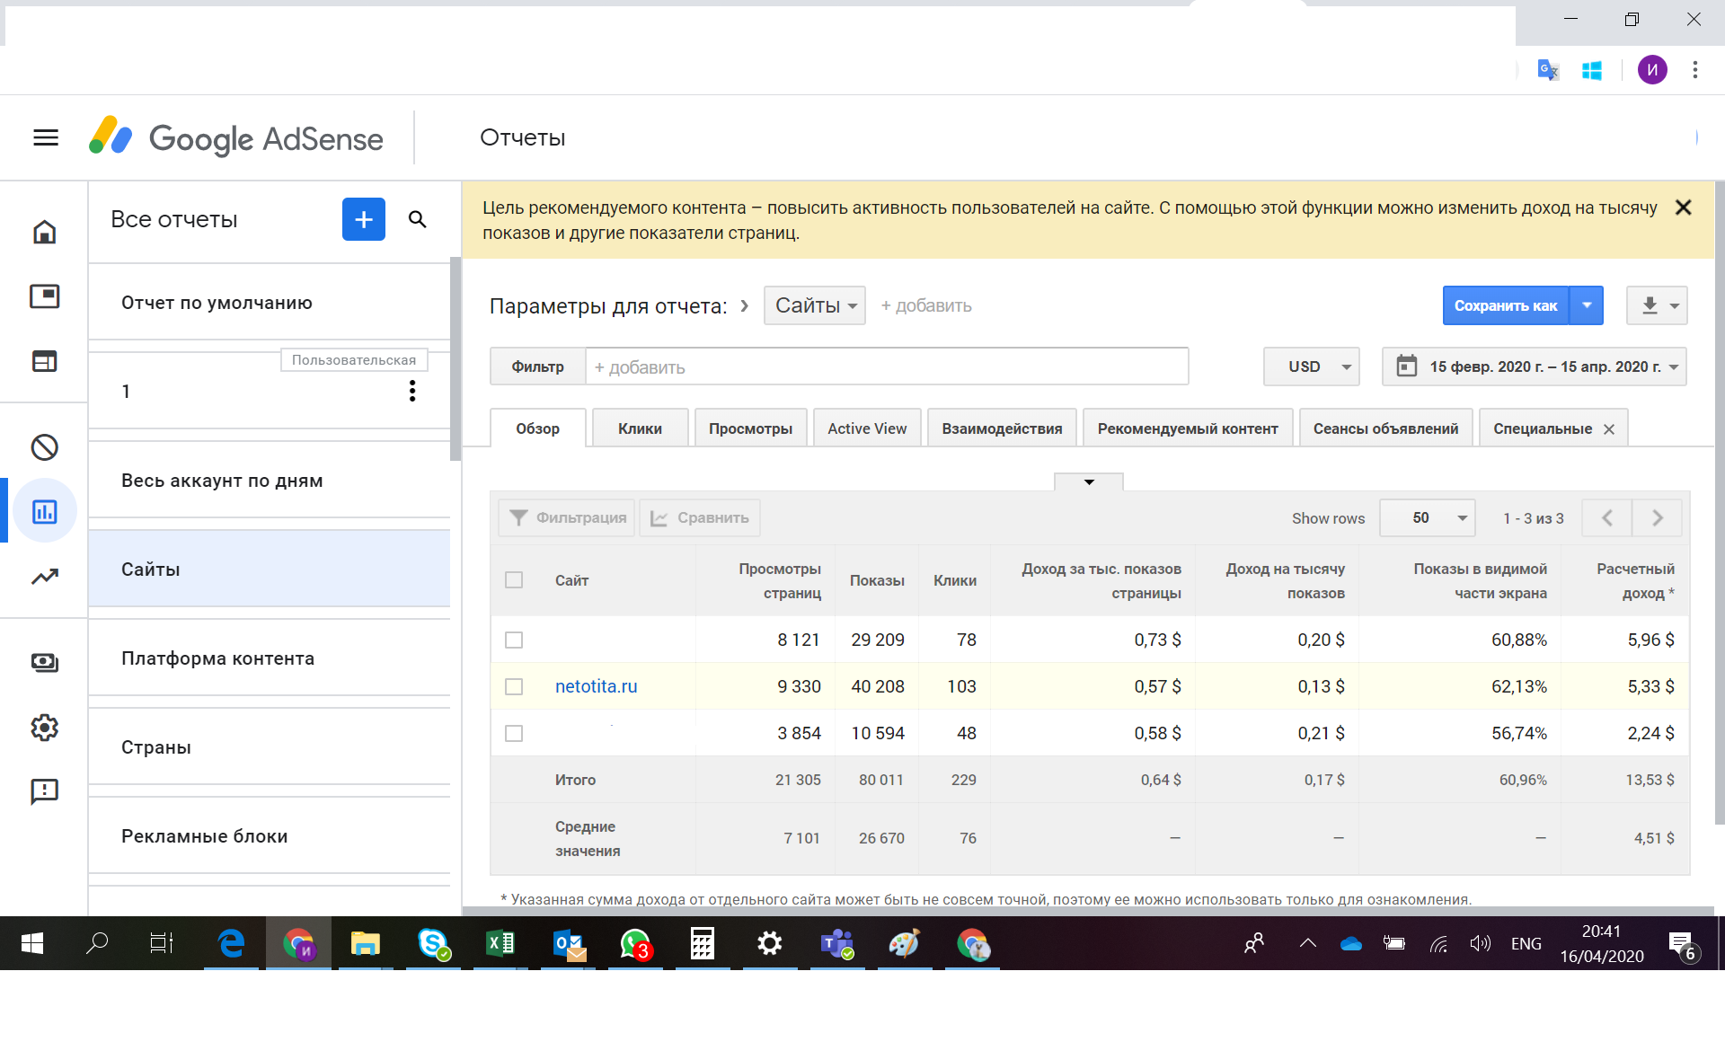Open the date range picker dropdown
This screenshot has height=1042, width=1725.
(1534, 366)
